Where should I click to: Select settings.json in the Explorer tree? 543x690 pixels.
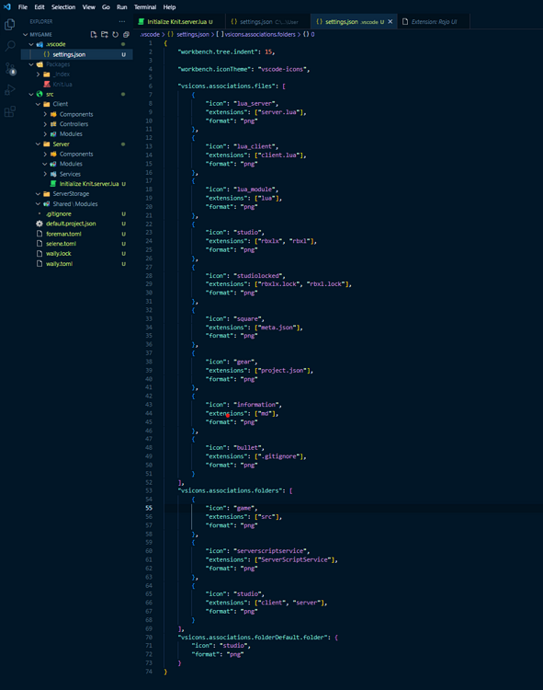pos(77,54)
